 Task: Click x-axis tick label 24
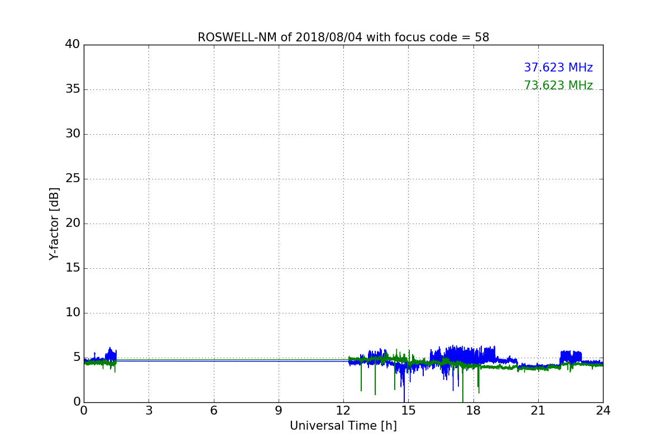[x=603, y=411]
